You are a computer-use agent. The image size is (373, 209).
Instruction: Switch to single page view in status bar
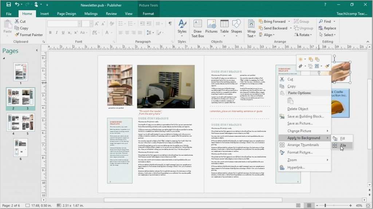click(x=298, y=206)
